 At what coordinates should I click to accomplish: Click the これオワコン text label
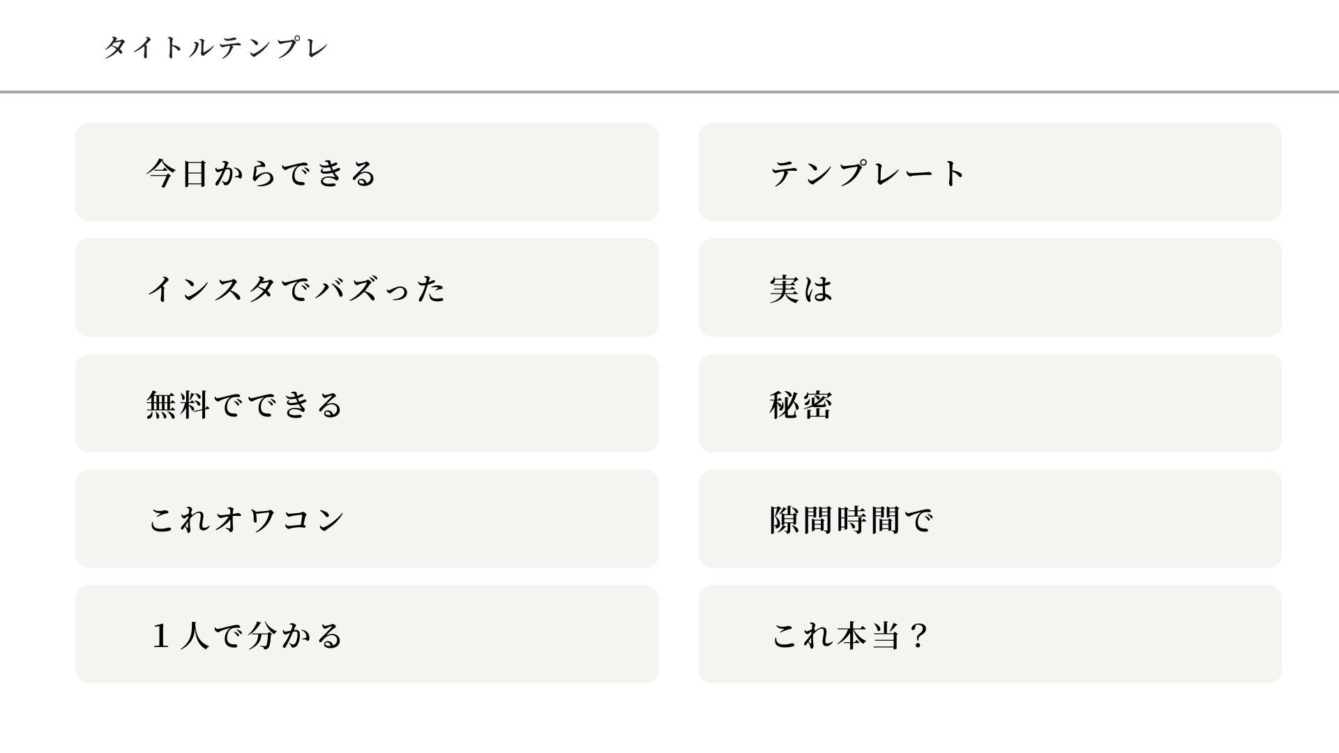pyautogui.click(x=247, y=520)
